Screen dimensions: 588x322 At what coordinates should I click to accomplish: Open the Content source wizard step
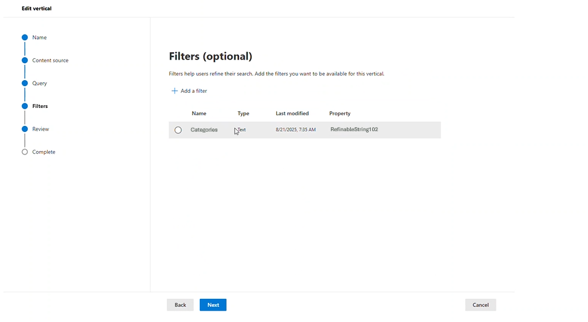coord(50,60)
